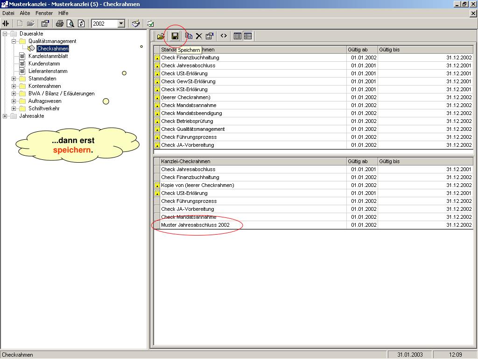Select Kundenstamm in the tree

click(44, 64)
